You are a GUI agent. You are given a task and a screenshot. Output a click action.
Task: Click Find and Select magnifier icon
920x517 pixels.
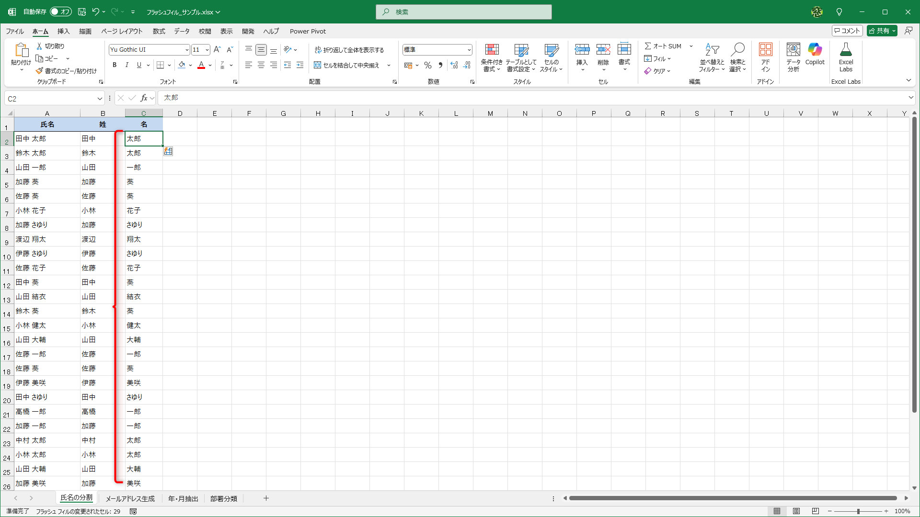737,50
